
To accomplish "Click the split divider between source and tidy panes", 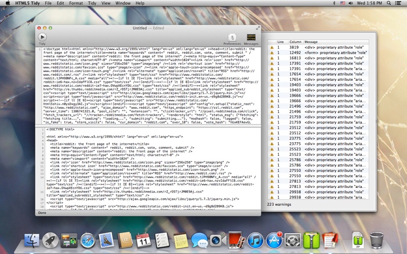I will (x=148, y=125).
